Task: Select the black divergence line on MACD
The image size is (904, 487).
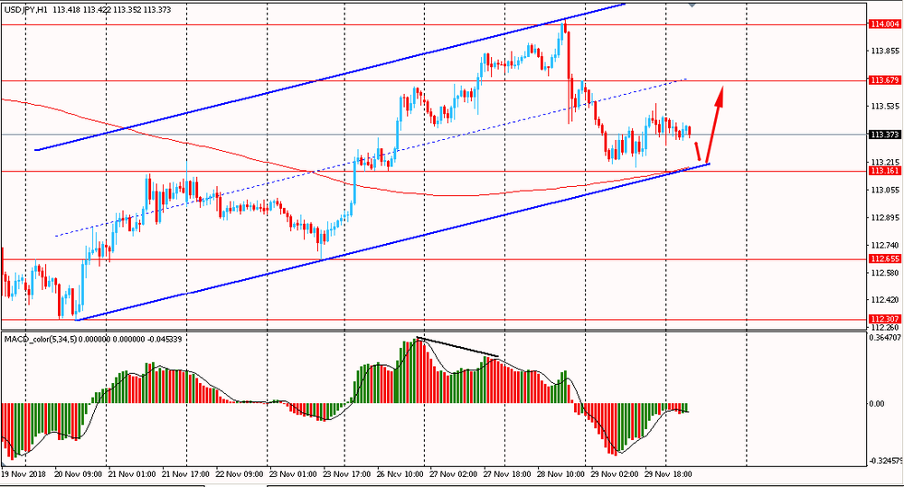Action: pos(457,346)
